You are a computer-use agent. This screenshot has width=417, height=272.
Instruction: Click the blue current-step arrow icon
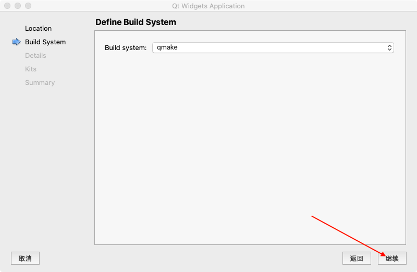[17, 42]
